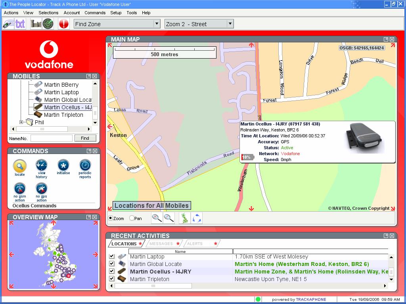Pan main map north with top-edge arrow
Viewport: 406px width, 304px height.
(x=251, y=45)
